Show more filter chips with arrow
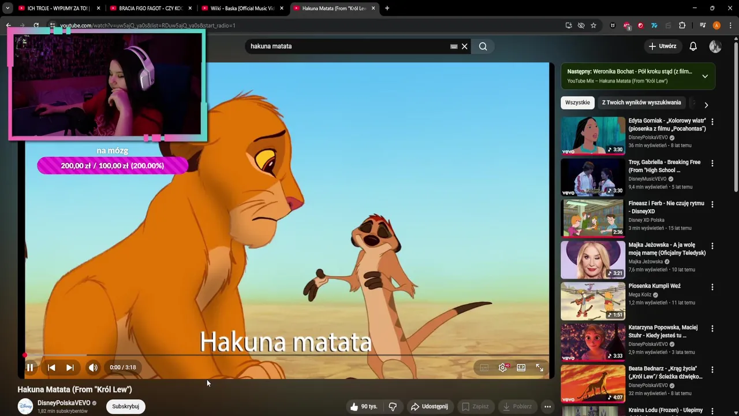 pyautogui.click(x=706, y=105)
